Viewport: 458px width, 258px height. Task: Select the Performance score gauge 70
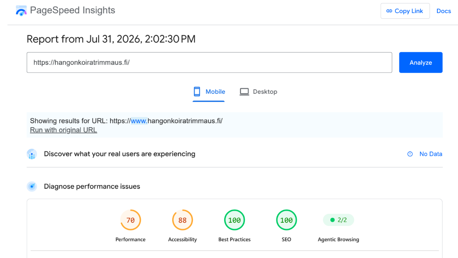[131, 220]
